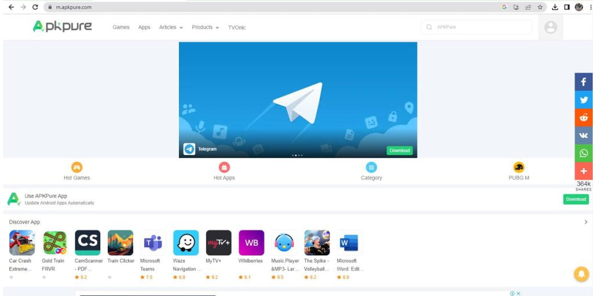Download the APKPure App button
593x296 pixels.
click(576, 199)
